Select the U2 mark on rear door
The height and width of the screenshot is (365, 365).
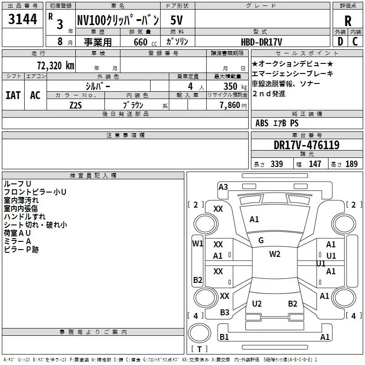257,304
